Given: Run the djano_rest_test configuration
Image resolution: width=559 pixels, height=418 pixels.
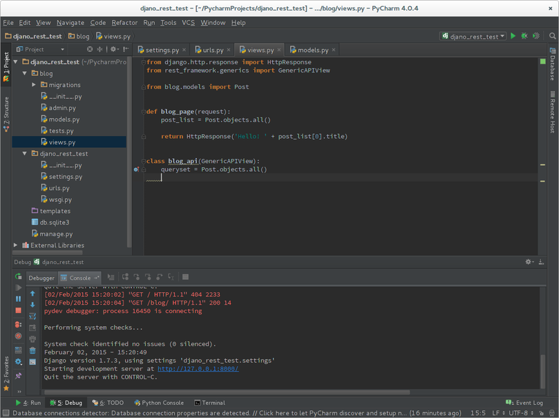Looking at the screenshot, I should [x=513, y=36].
